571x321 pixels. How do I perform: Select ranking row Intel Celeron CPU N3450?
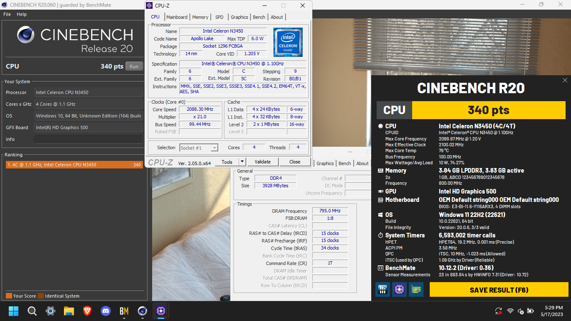click(x=74, y=165)
